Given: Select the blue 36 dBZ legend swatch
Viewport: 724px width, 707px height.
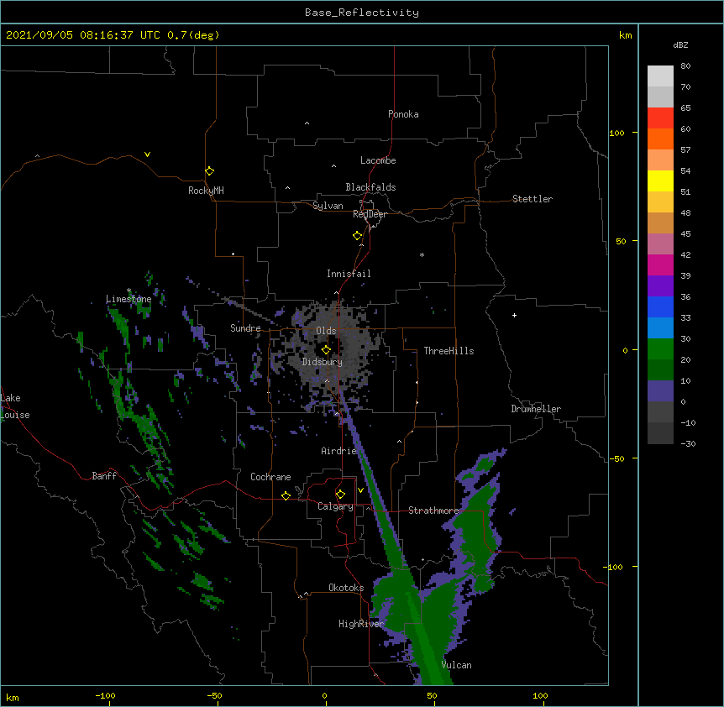Looking at the screenshot, I should [x=660, y=306].
